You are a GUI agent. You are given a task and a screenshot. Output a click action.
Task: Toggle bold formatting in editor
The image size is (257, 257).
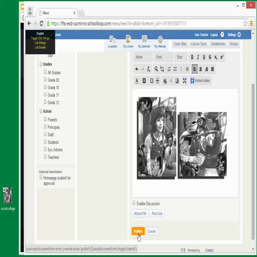pos(192,57)
